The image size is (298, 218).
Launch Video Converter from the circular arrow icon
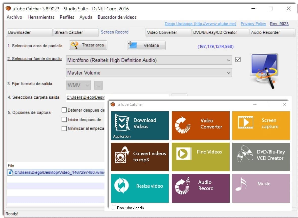(182, 125)
